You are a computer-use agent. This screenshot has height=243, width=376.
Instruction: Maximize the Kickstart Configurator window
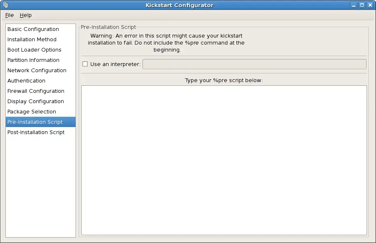pos(362,5)
